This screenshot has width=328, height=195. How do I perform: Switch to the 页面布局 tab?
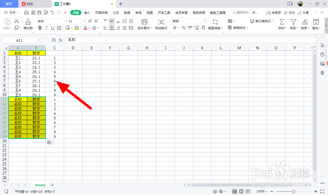[101, 13]
